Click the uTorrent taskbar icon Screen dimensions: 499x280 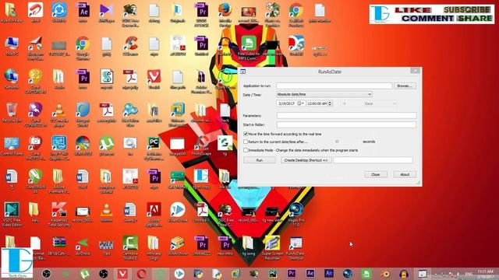85,274
